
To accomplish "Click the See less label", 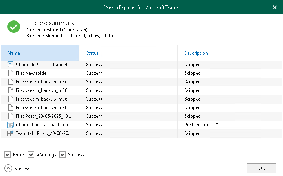I will 22,169.
